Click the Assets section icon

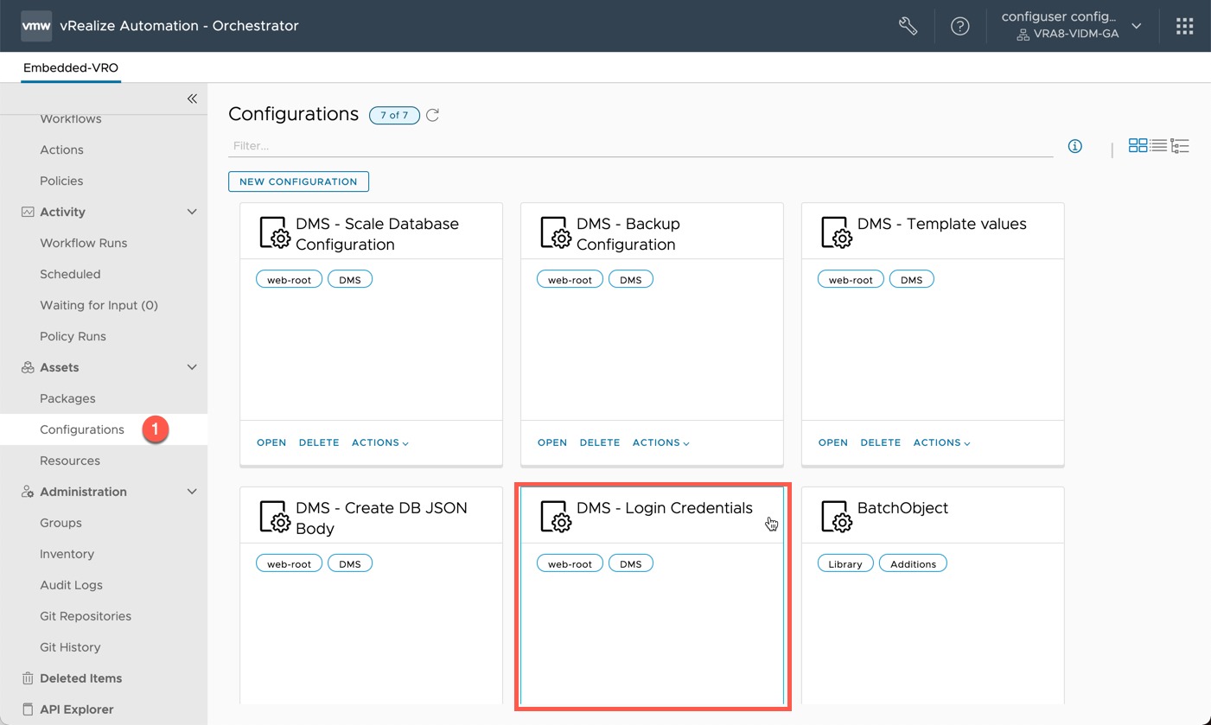tap(28, 367)
